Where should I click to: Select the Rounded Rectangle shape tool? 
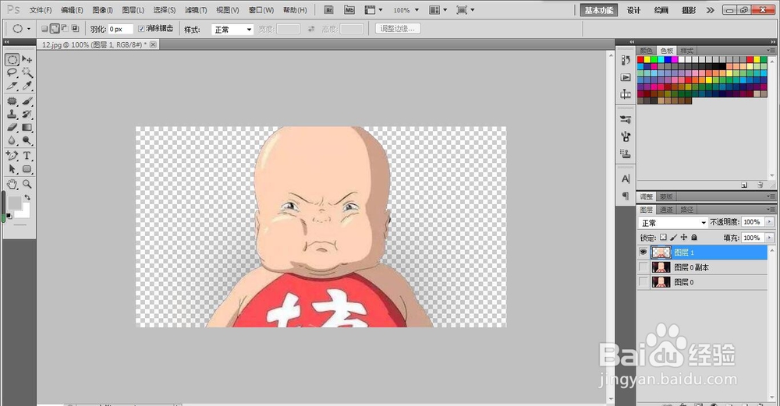[x=27, y=169]
